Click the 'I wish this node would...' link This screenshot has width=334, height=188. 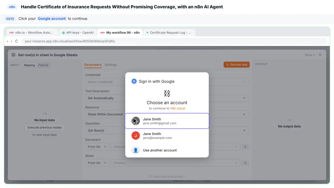coord(167,177)
